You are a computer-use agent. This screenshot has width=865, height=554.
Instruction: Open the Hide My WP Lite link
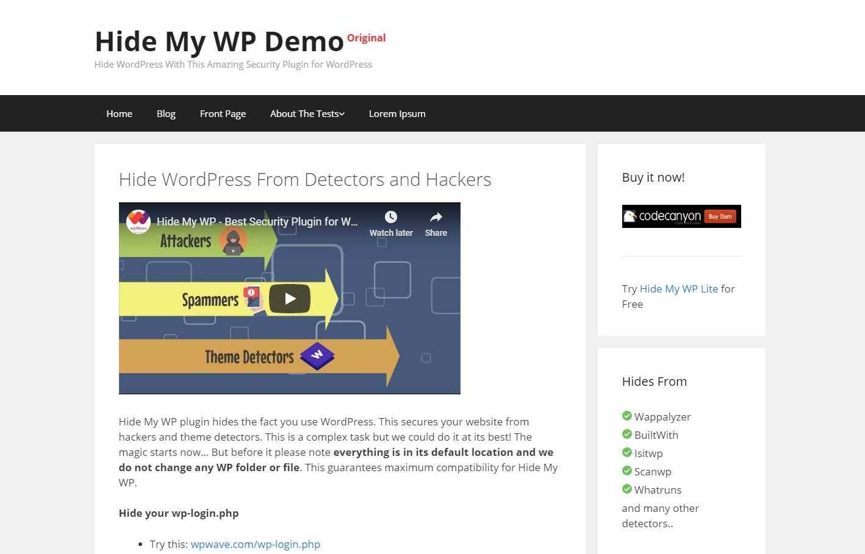pos(679,289)
